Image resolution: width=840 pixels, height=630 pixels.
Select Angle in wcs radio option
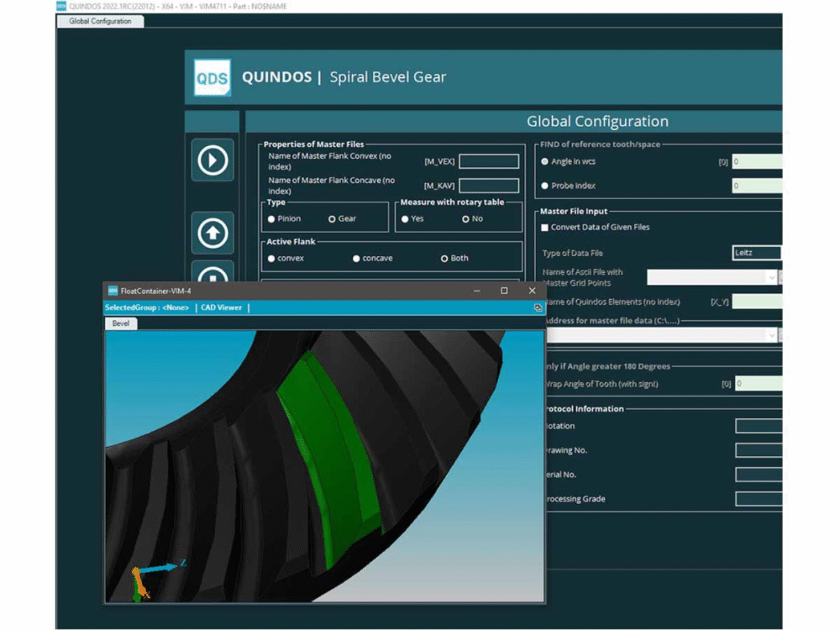(545, 161)
